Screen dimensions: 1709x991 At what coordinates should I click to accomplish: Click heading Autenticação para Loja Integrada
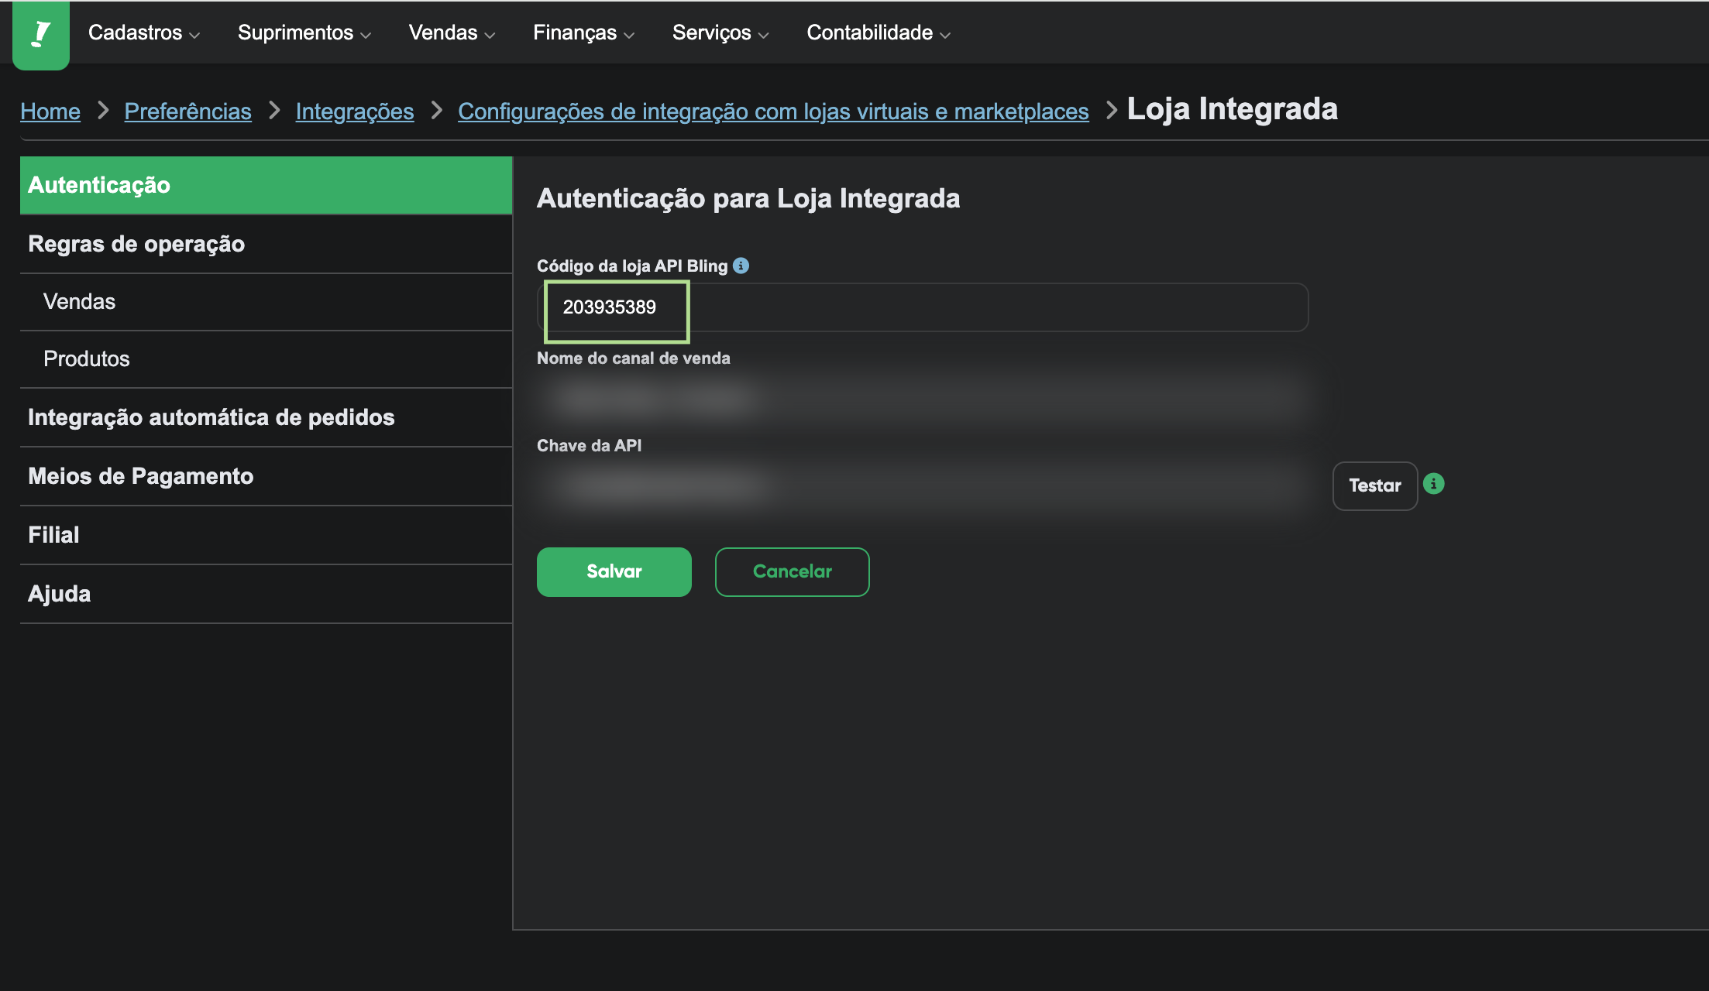coord(748,198)
